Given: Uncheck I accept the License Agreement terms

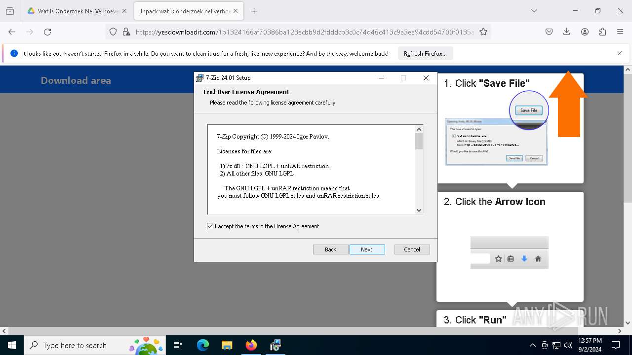Looking at the screenshot, I should coord(210,226).
